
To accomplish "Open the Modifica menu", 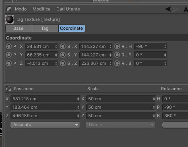I will pyautogui.click(x=41, y=9).
